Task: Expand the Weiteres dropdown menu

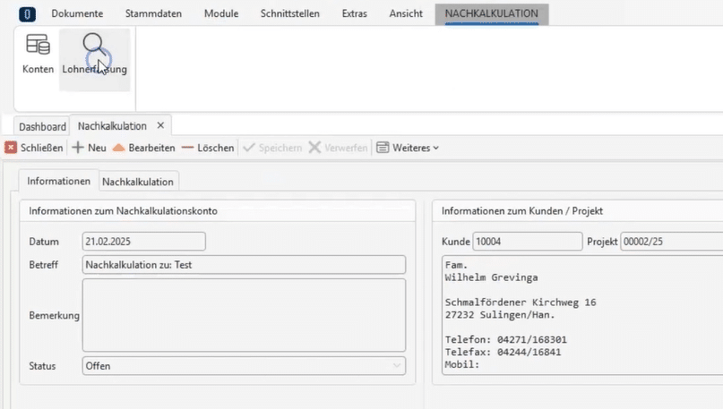Action: 408,148
